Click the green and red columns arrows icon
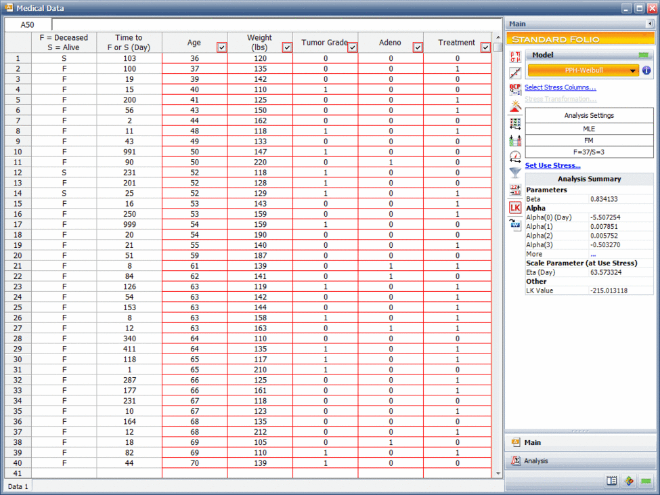660x495 pixels. point(515,140)
